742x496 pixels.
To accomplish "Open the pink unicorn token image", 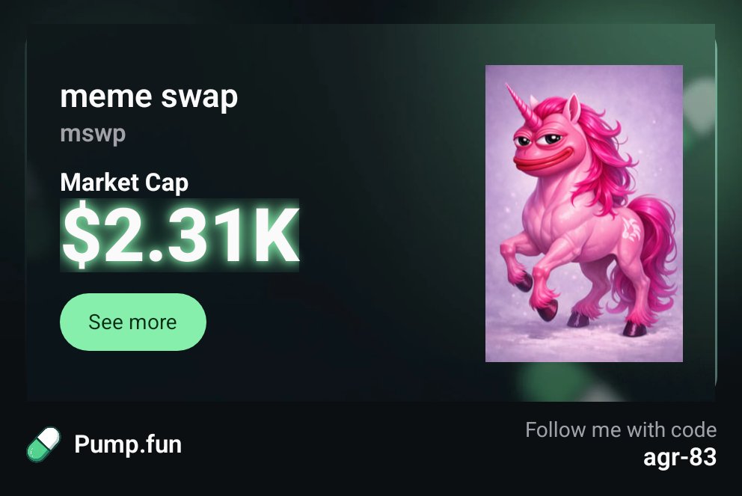I will [584, 213].
